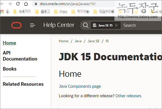
Task: Click the red Oracle logo
Action: (x=16, y=25)
